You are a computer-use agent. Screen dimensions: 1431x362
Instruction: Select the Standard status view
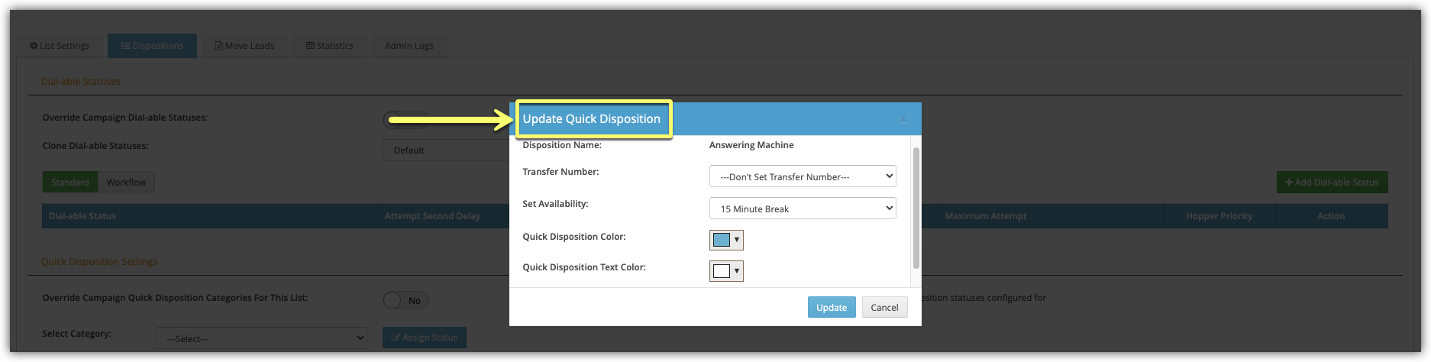[70, 183]
